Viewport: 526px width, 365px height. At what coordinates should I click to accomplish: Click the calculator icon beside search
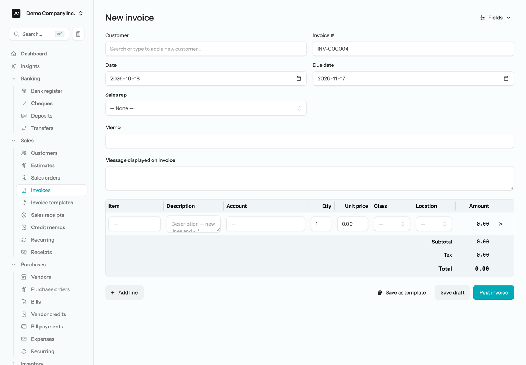point(78,34)
